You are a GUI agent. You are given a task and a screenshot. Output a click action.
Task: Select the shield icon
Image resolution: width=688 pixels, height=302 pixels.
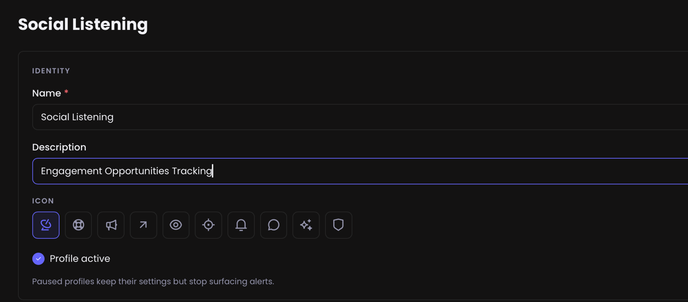tap(339, 225)
